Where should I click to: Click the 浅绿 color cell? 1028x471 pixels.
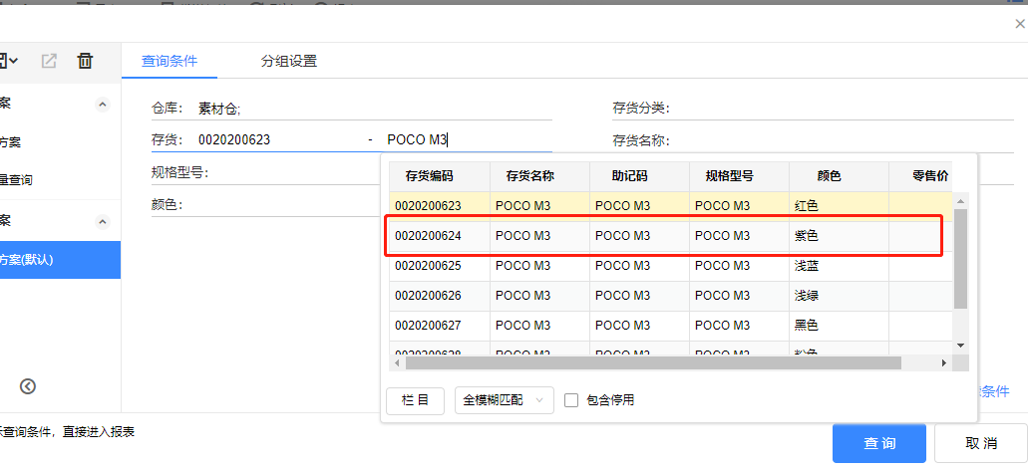840,296
